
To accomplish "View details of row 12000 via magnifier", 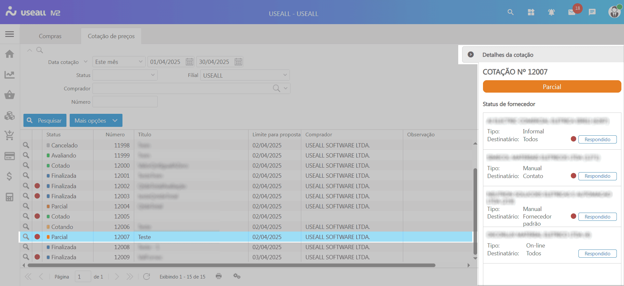I will [x=26, y=165].
